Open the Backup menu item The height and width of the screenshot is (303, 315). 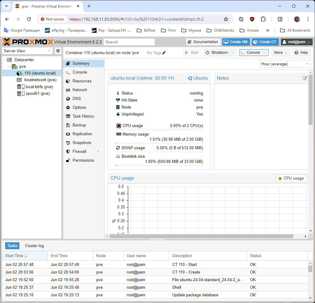(84, 125)
